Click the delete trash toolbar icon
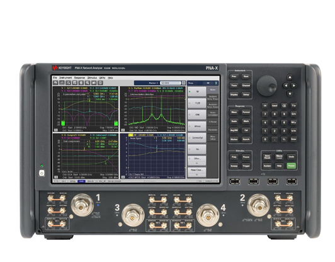This screenshot has width=335, height=262. tap(81, 83)
